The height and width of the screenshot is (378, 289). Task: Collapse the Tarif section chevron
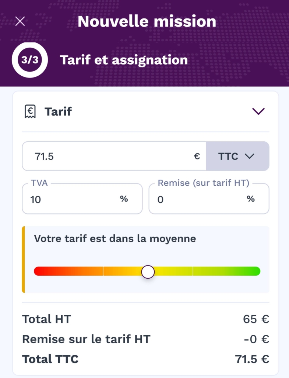pyautogui.click(x=258, y=111)
